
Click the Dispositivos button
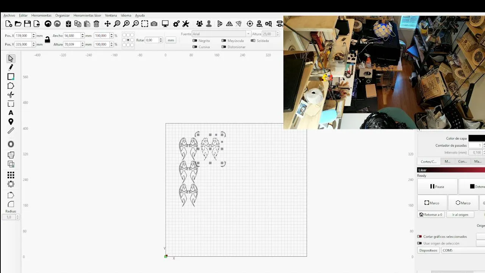(428, 250)
